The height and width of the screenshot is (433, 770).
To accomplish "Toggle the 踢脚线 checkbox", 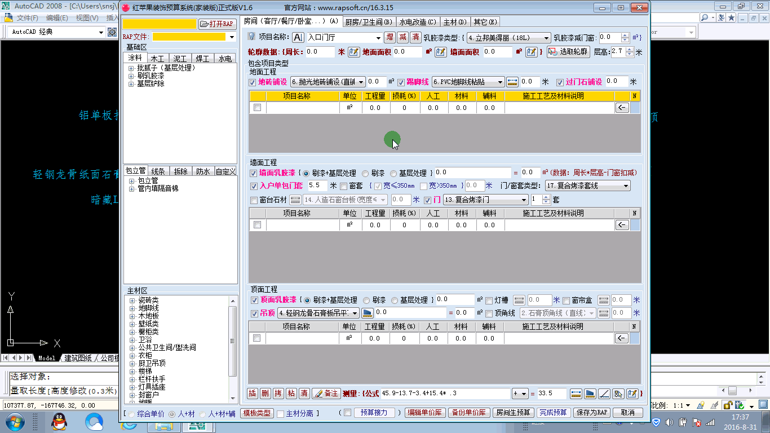I will pyautogui.click(x=401, y=82).
